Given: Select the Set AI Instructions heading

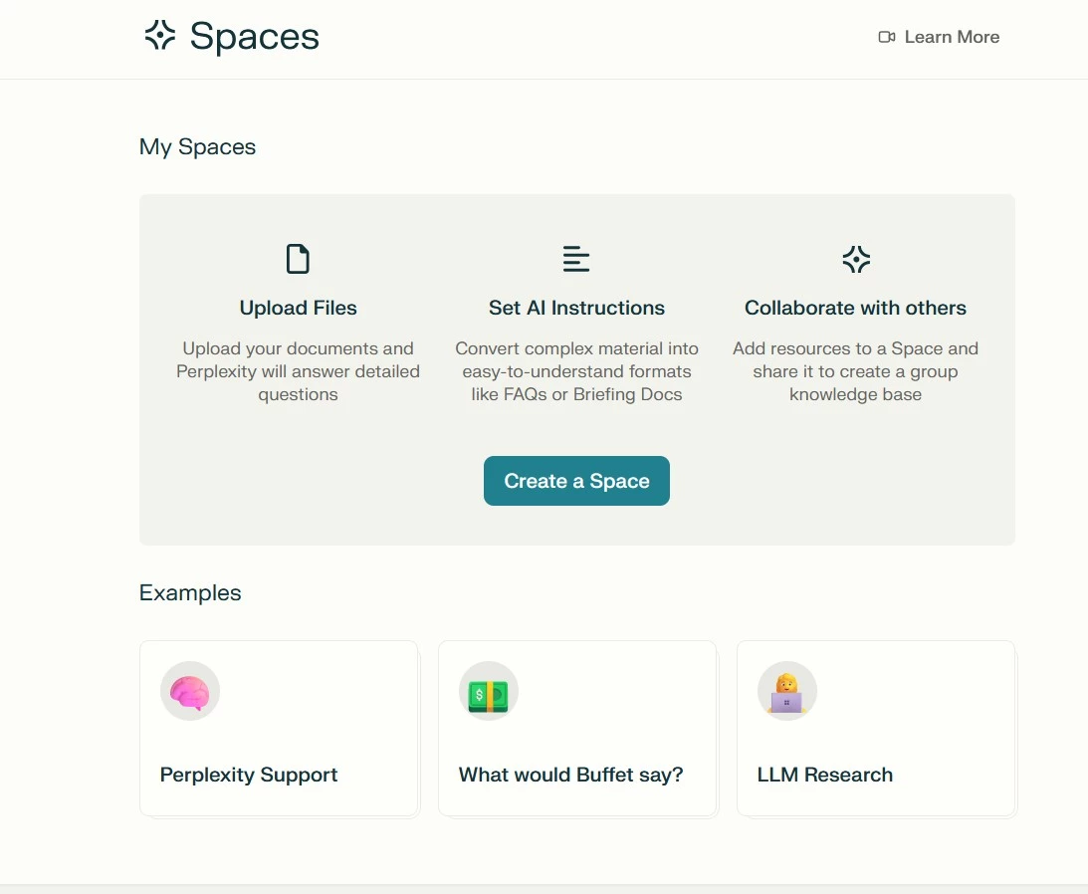Looking at the screenshot, I should [x=576, y=308].
